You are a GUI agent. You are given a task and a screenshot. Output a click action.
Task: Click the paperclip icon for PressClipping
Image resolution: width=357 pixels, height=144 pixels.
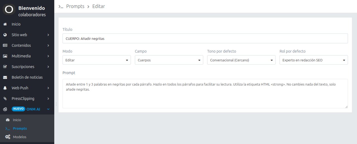pos(5,98)
